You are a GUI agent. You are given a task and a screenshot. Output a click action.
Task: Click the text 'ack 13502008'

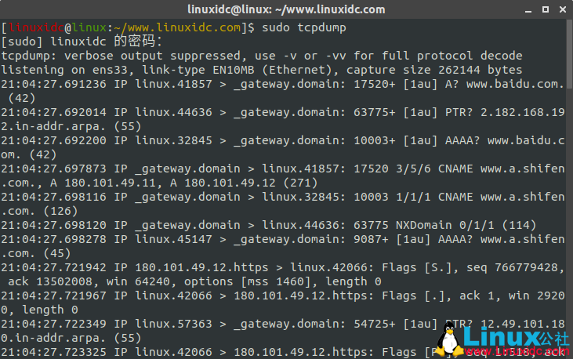click(x=50, y=282)
